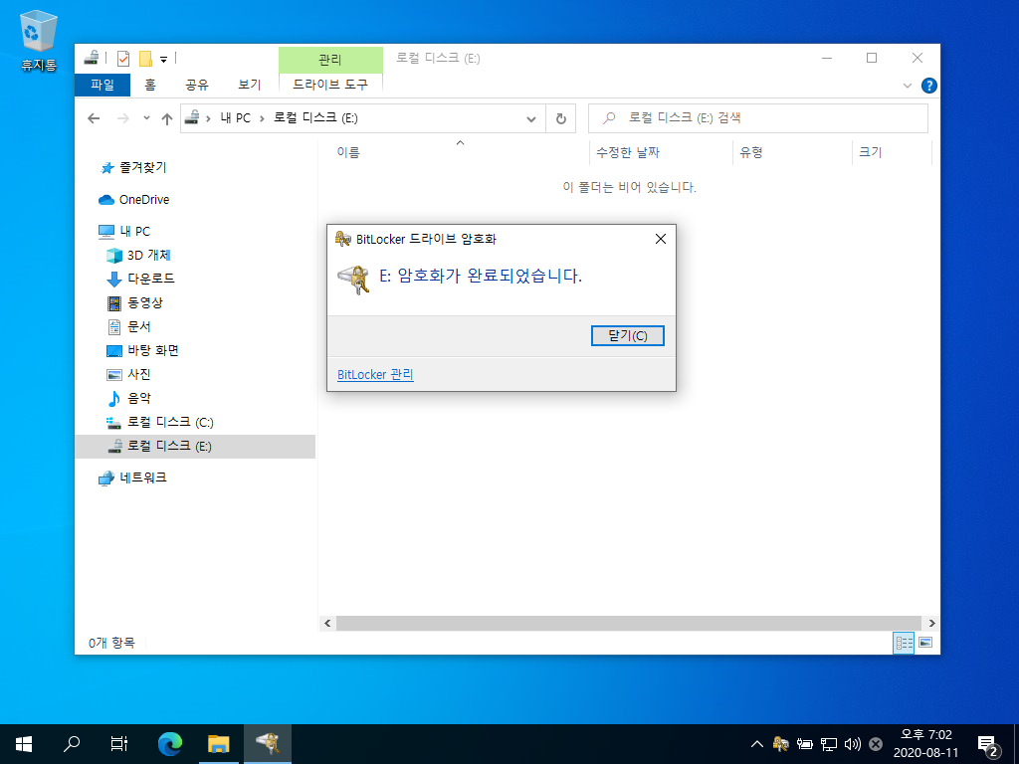Open taskbar search magnifier
This screenshot has width=1019, height=764.
click(72, 744)
